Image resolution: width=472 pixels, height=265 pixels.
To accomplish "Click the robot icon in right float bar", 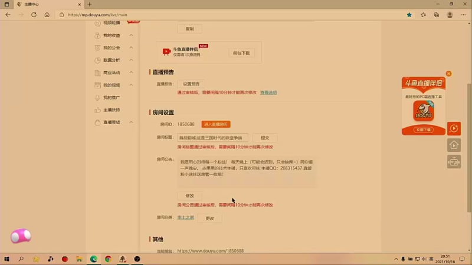I will pyautogui.click(x=454, y=161).
